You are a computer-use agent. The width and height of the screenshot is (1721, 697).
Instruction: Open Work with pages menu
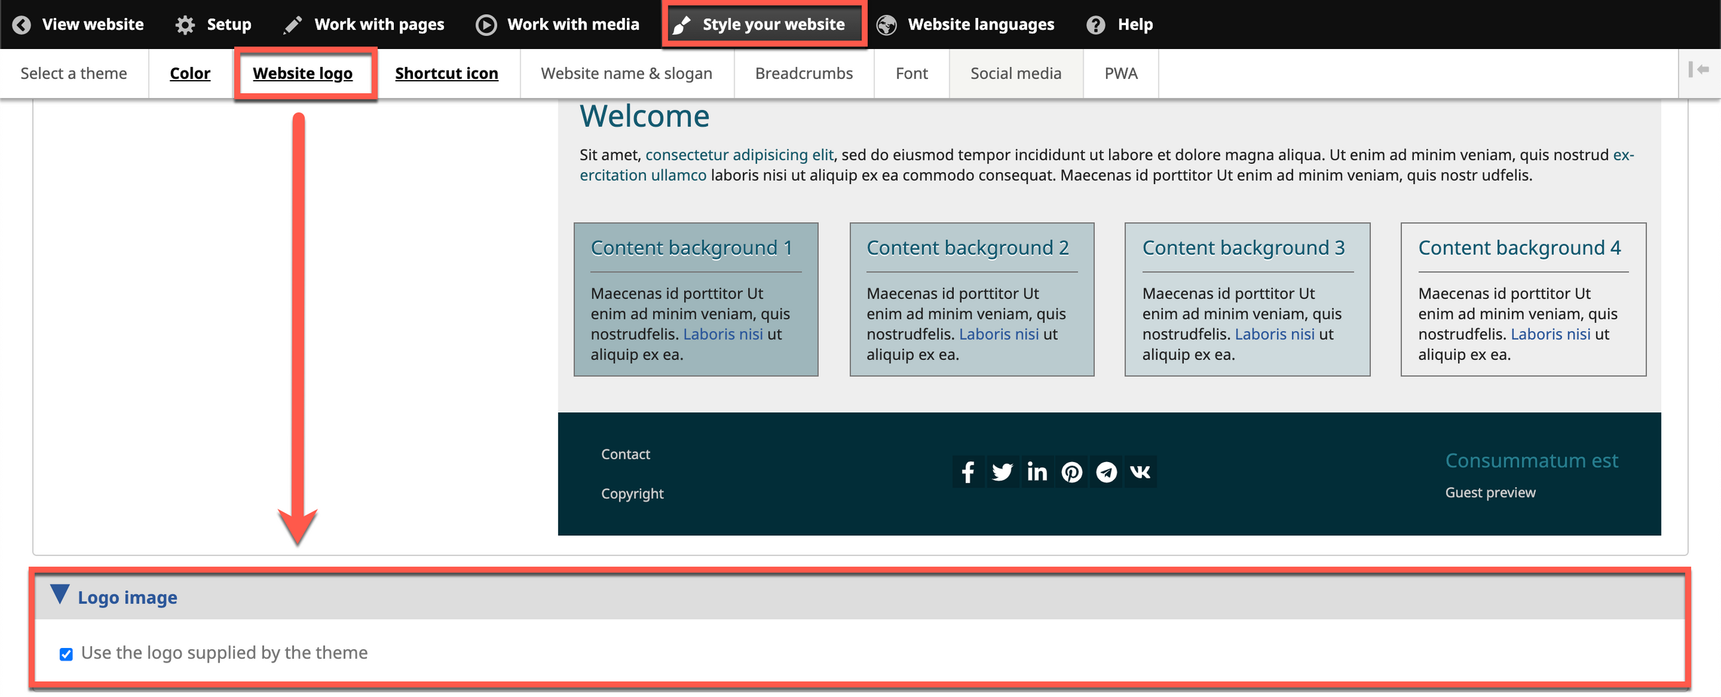[364, 24]
